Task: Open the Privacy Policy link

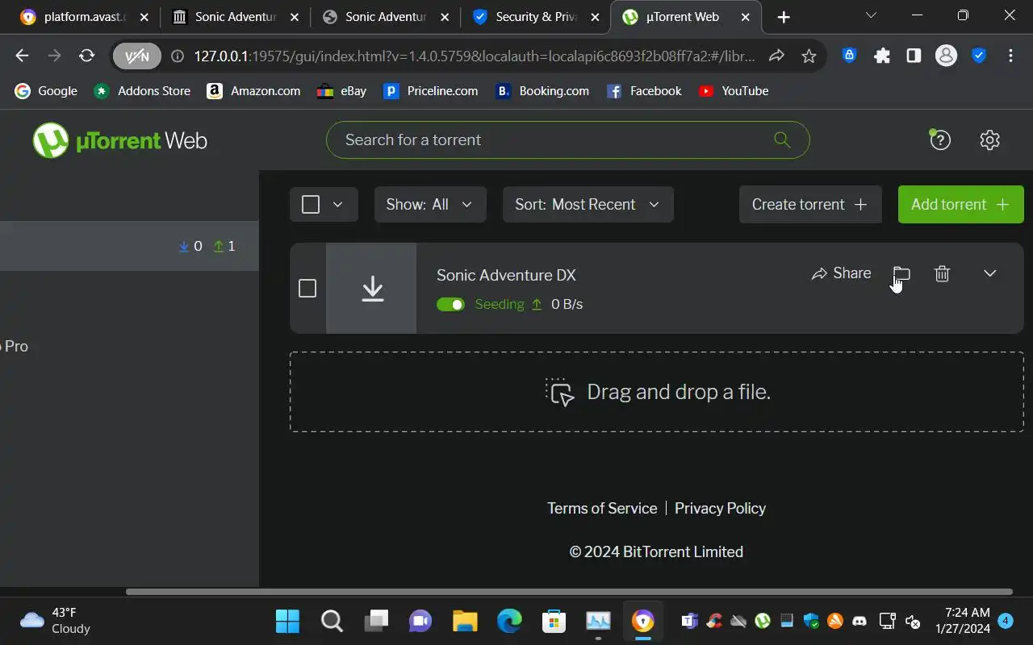Action: pyautogui.click(x=720, y=508)
